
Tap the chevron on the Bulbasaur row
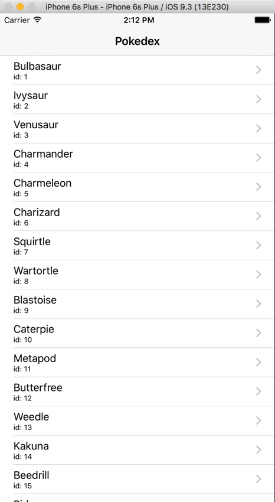[x=258, y=70]
